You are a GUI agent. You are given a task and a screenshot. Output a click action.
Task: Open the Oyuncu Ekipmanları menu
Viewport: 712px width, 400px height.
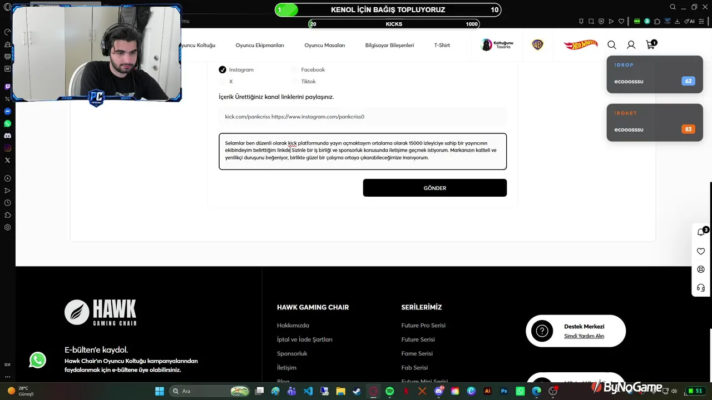260,45
